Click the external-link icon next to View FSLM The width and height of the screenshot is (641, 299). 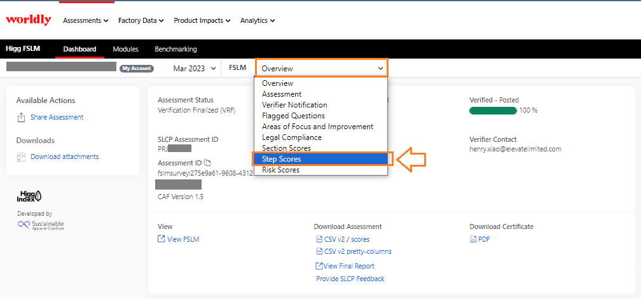point(161,239)
